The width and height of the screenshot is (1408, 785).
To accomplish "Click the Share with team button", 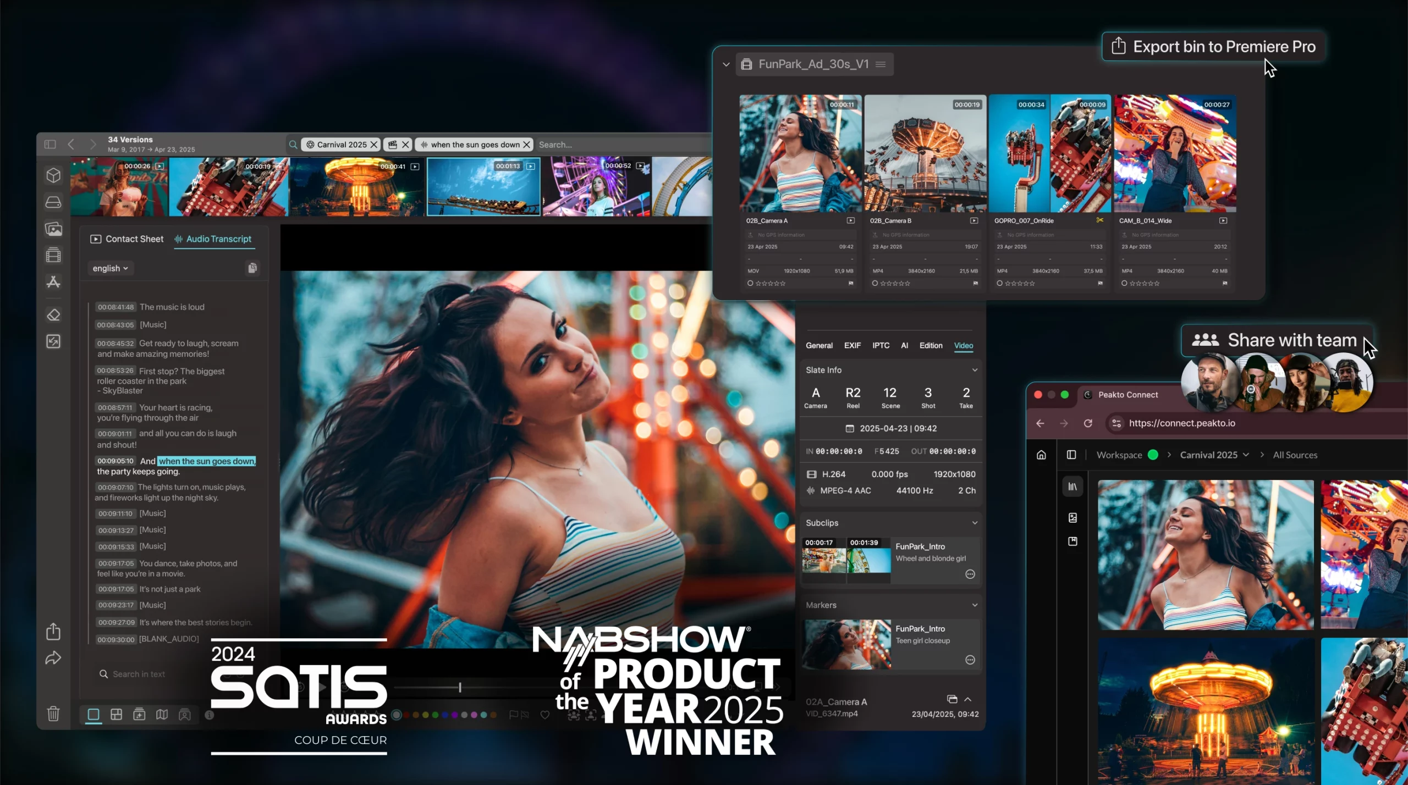I will (1275, 340).
